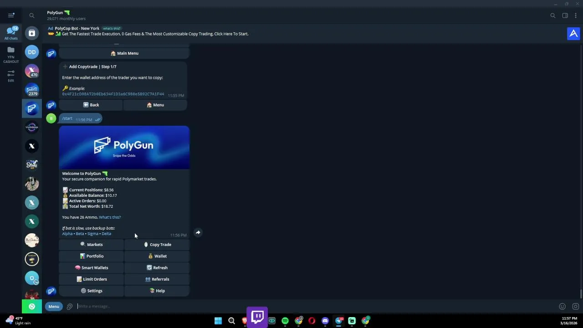This screenshot has width=583, height=328.
Task: Select the All chats folder
Action: point(11,33)
